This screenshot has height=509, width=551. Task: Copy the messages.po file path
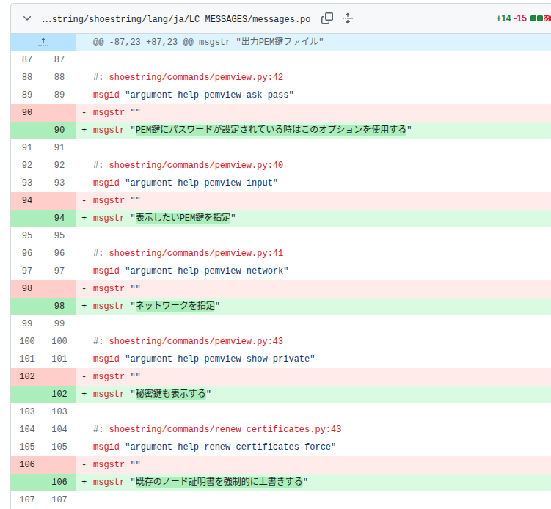pos(326,18)
